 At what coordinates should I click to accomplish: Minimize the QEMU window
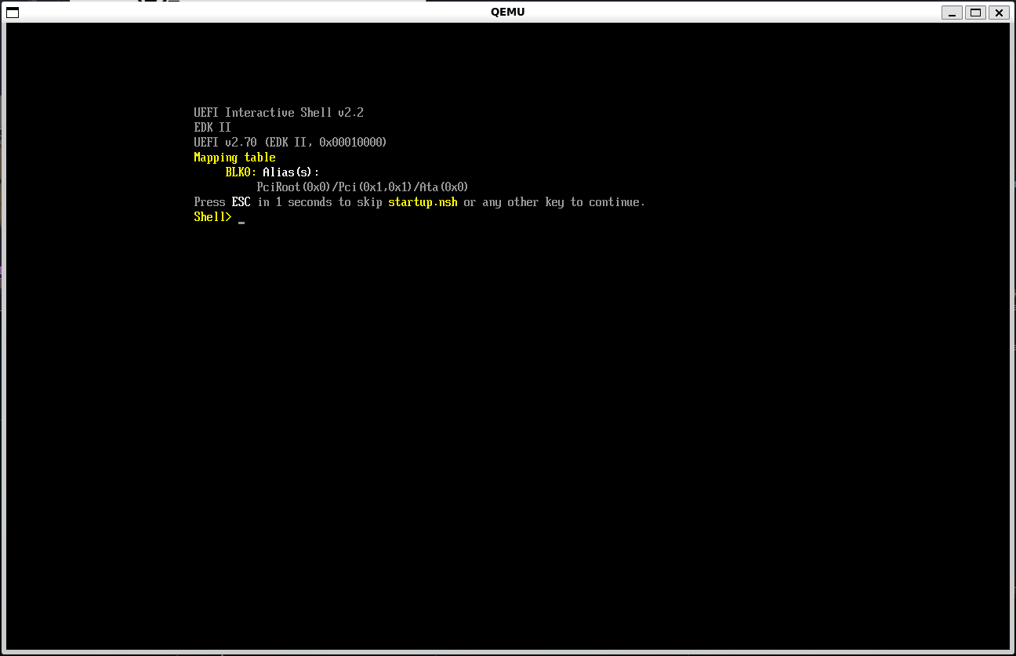point(952,12)
